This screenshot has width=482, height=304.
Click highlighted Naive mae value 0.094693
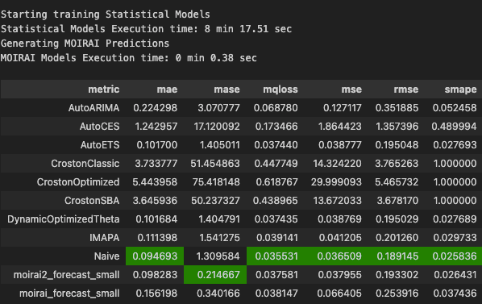point(155,256)
